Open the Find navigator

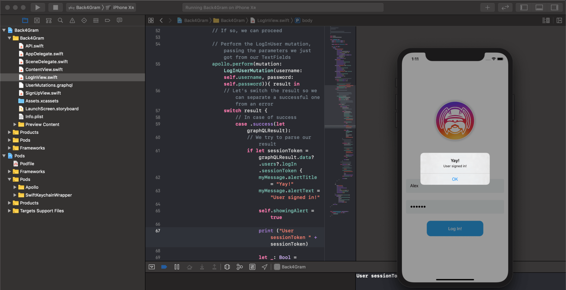(x=60, y=20)
